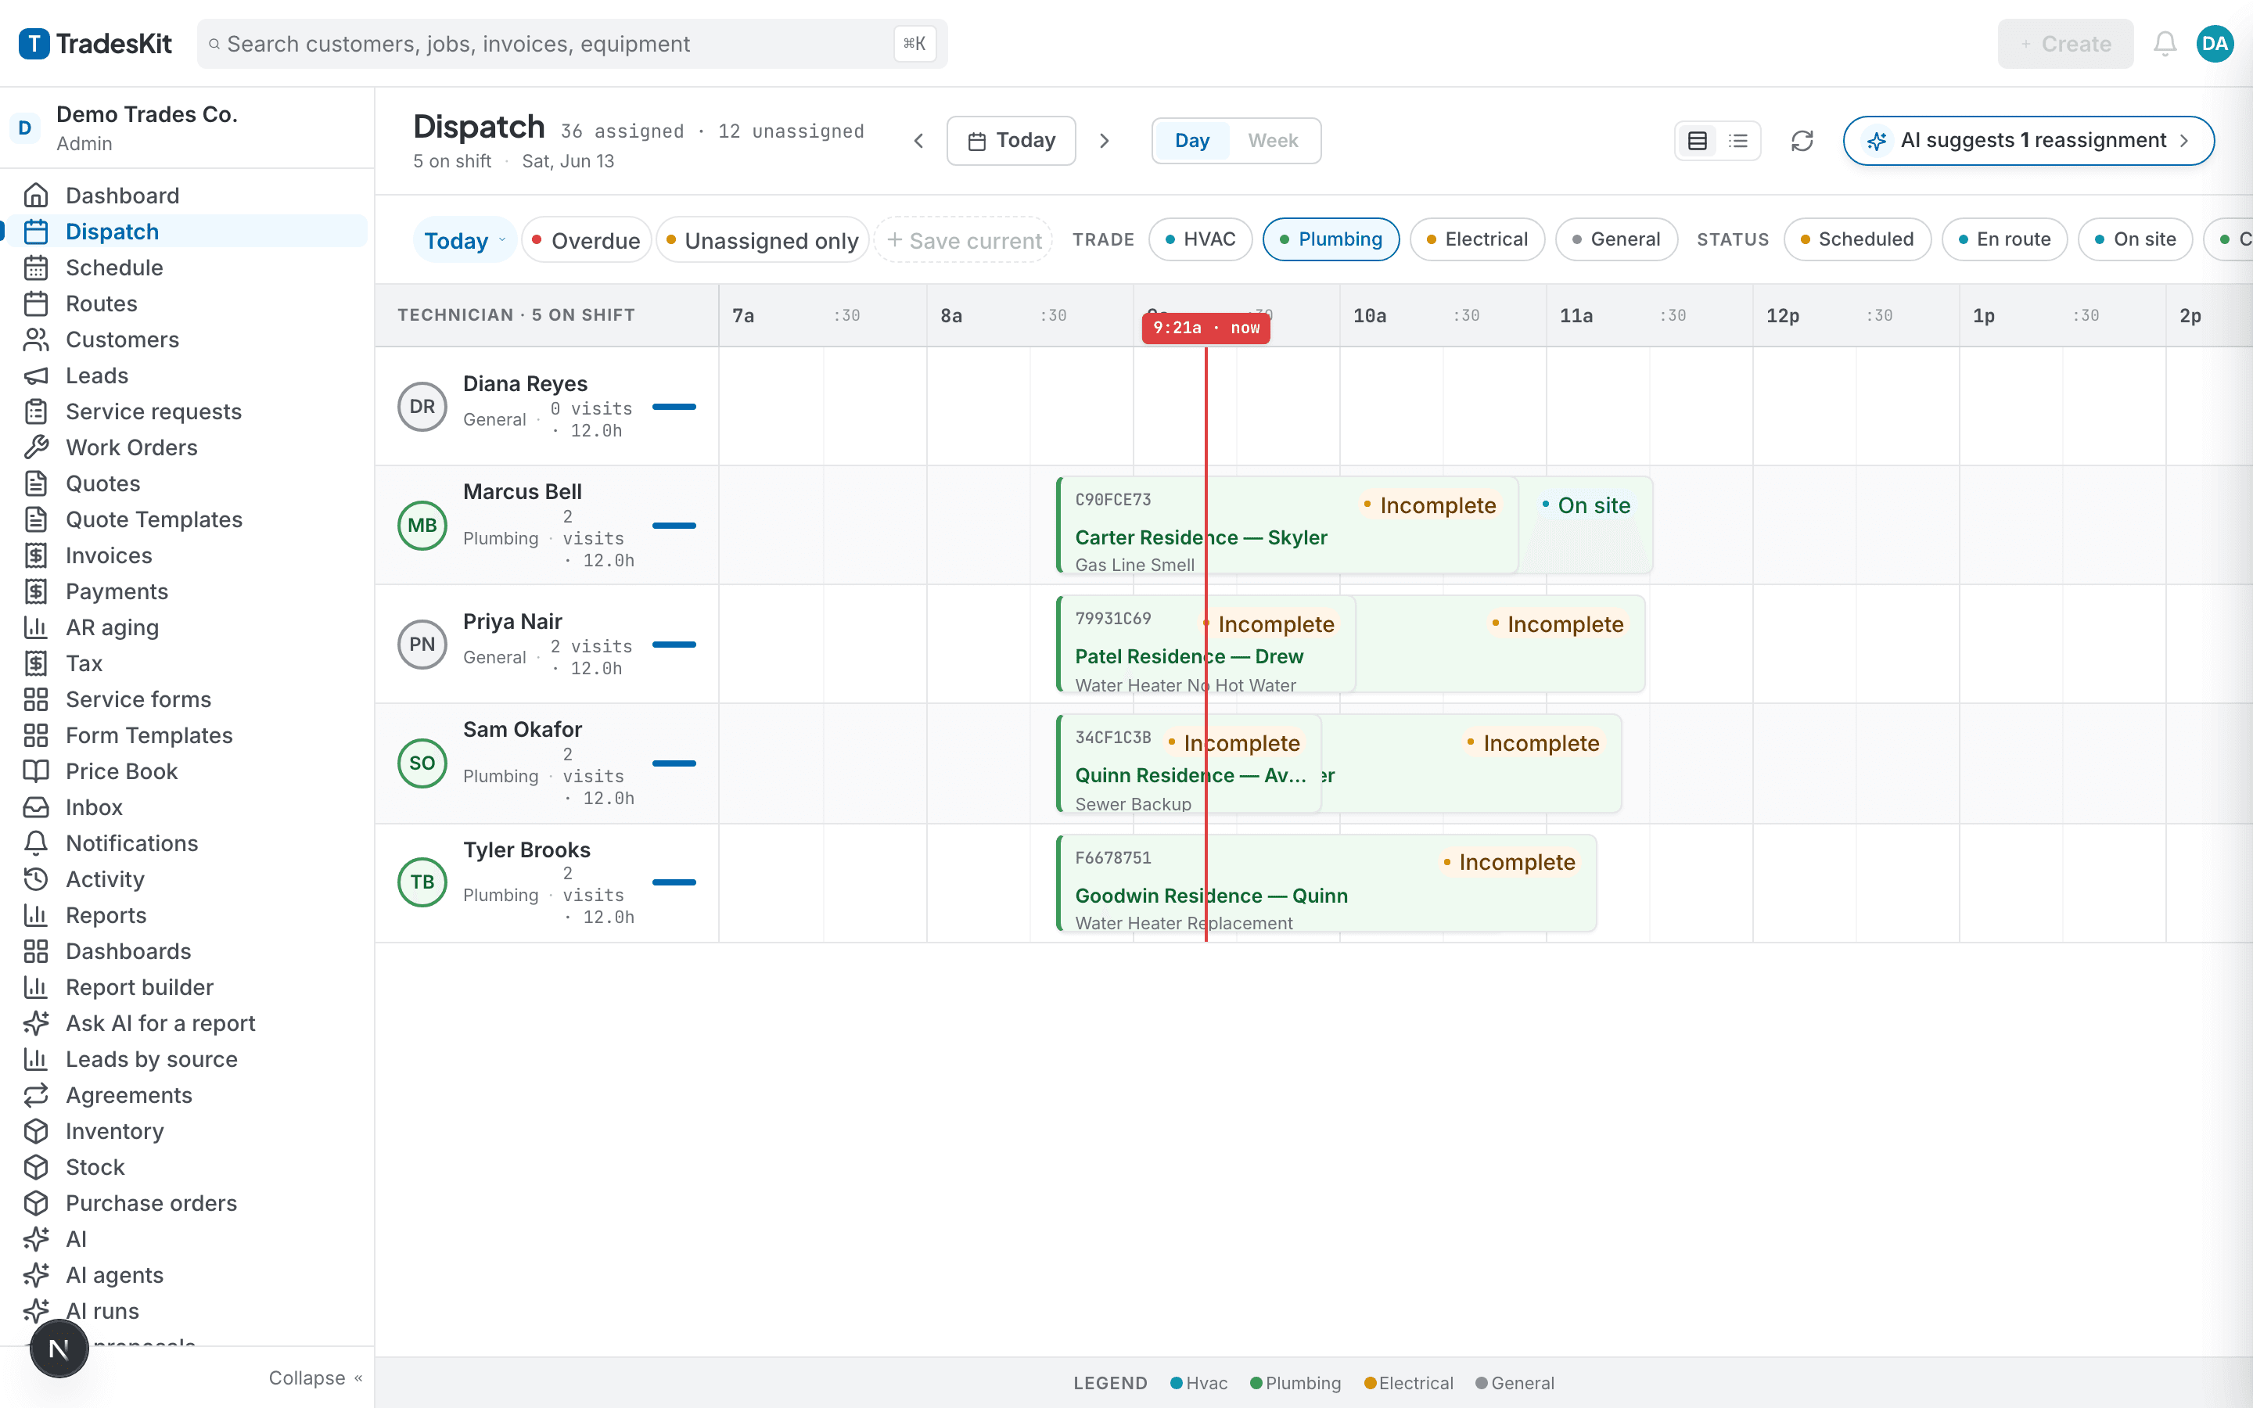
Task: Open Leads in sidebar
Action: [186, 375]
